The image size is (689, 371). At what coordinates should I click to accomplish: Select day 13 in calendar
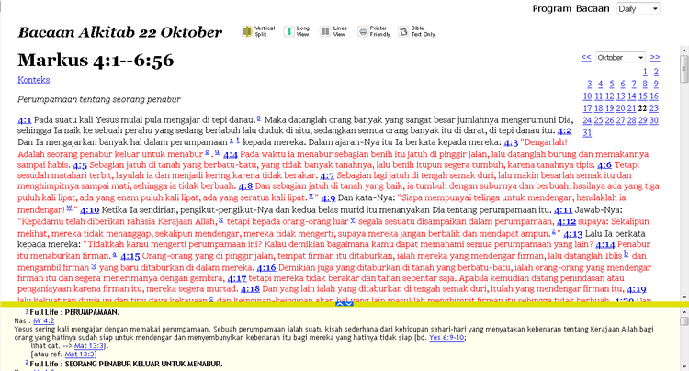[x=620, y=96]
